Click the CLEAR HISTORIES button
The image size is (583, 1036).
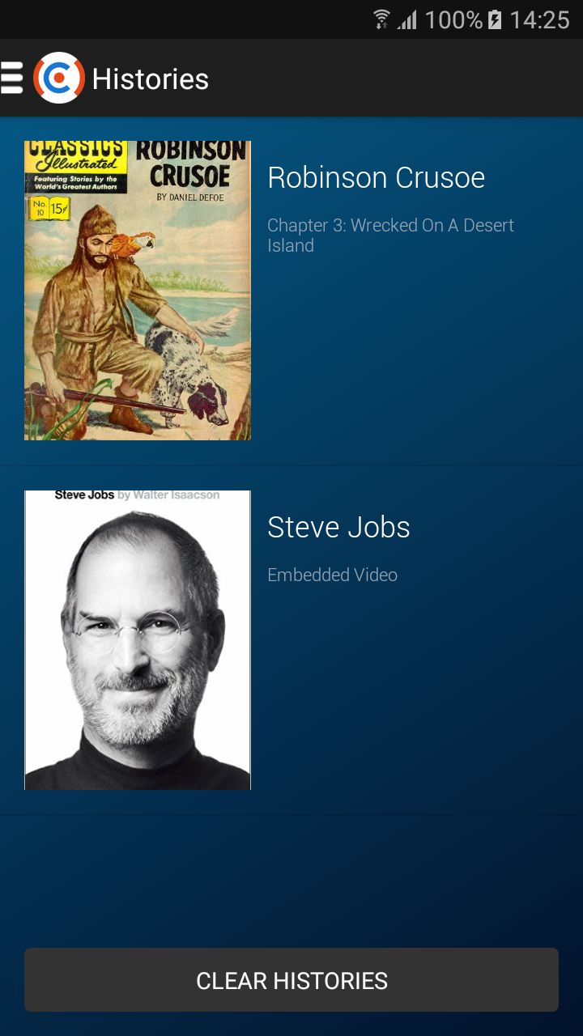tap(291, 980)
